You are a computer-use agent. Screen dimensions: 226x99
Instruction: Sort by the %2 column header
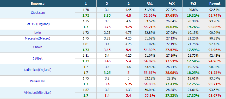193,4
